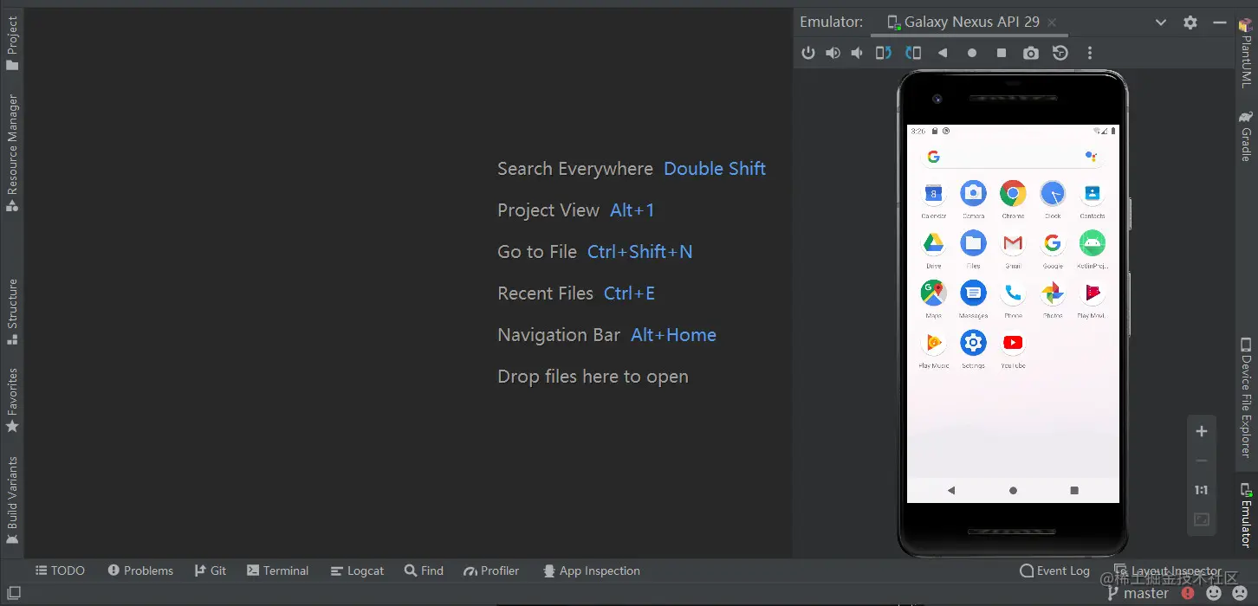The width and height of the screenshot is (1258, 606).
Task: Open the emulator extended controls menu
Action: point(1090,53)
